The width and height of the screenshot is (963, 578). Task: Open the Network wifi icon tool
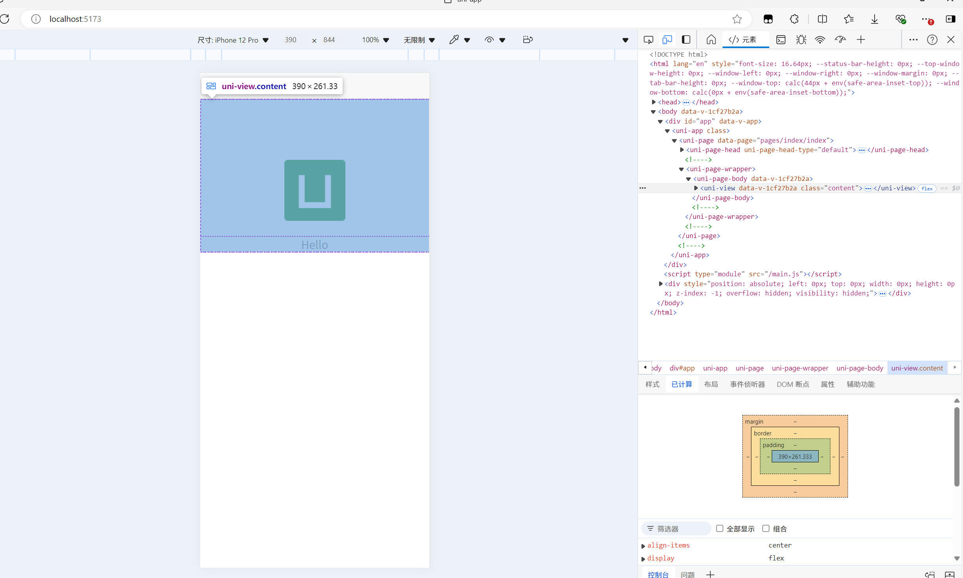(820, 39)
